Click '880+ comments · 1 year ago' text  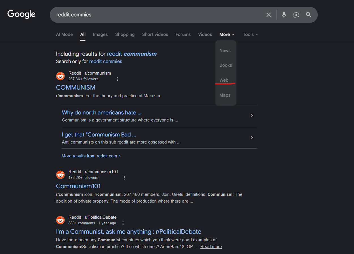92,223
